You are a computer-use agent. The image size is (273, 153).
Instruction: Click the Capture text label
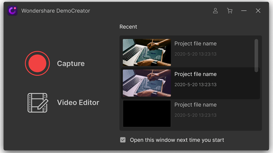(71, 64)
